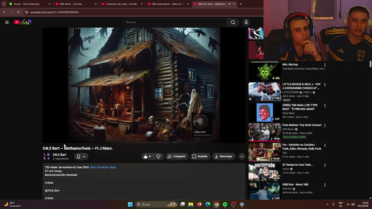
Task: Start voice search with microphone icon
Action: click(246, 22)
